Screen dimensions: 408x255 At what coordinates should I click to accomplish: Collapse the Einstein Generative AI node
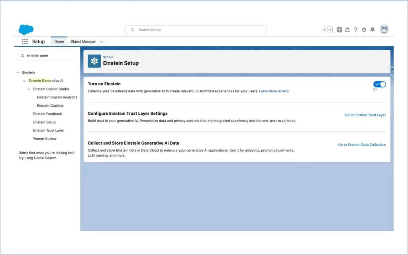coord(24,81)
